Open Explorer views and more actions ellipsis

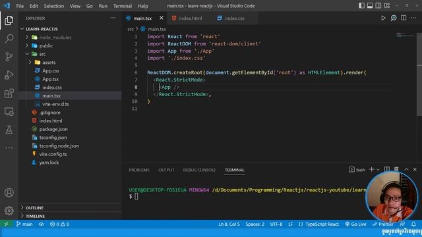(x=113, y=18)
